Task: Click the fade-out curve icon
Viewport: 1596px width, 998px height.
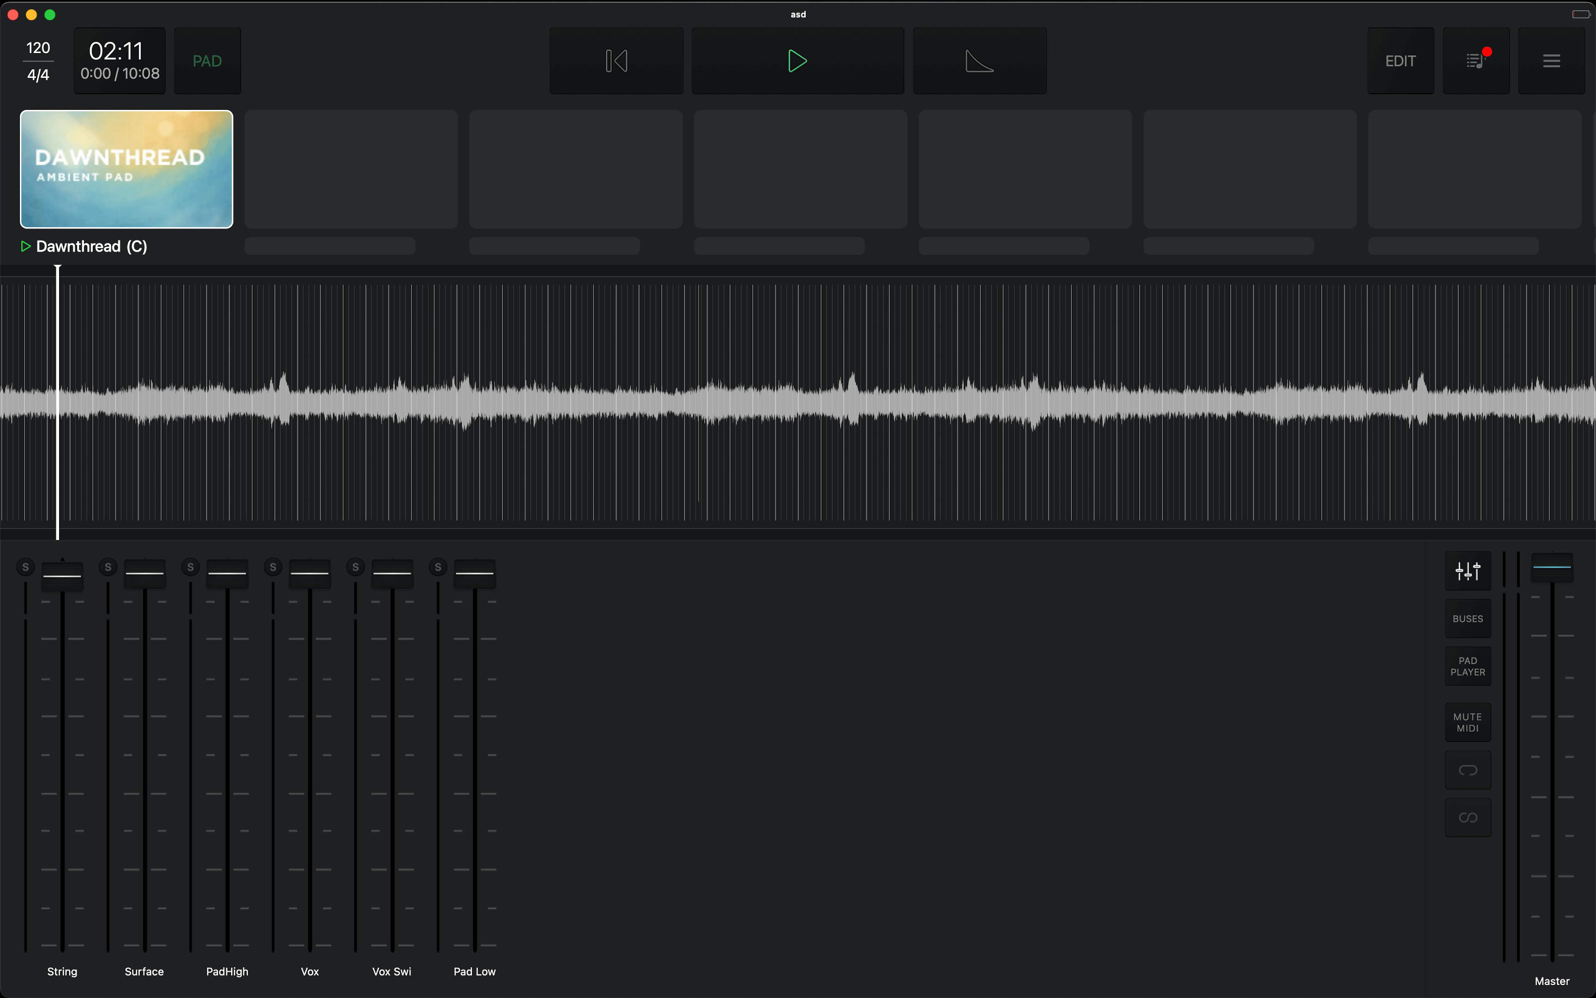Action: point(979,61)
